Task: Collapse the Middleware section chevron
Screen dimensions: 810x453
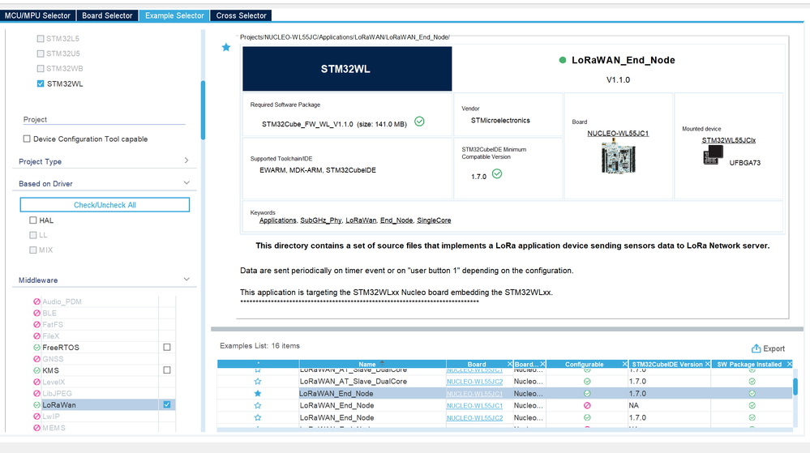Action: click(186, 280)
